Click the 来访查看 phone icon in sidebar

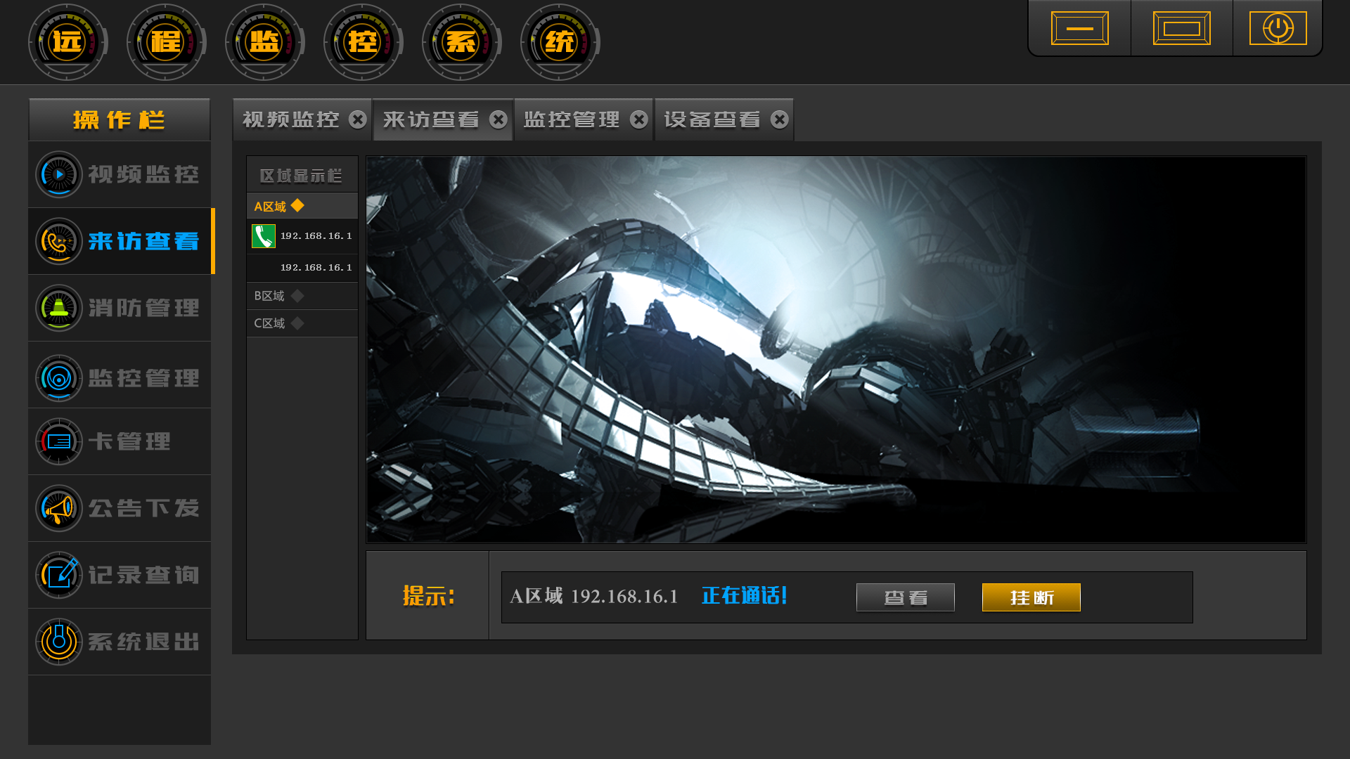[59, 241]
